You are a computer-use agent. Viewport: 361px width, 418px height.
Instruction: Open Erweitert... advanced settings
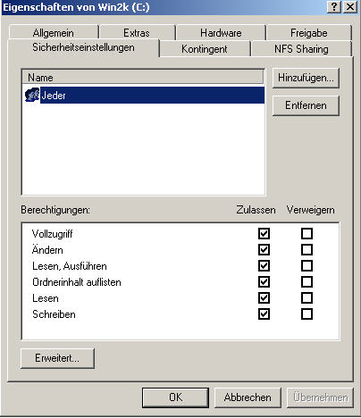coord(57,358)
